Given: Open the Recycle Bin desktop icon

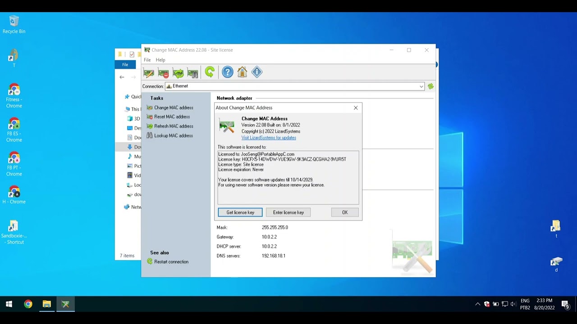Looking at the screenshot, I should [x=14, y=24].
